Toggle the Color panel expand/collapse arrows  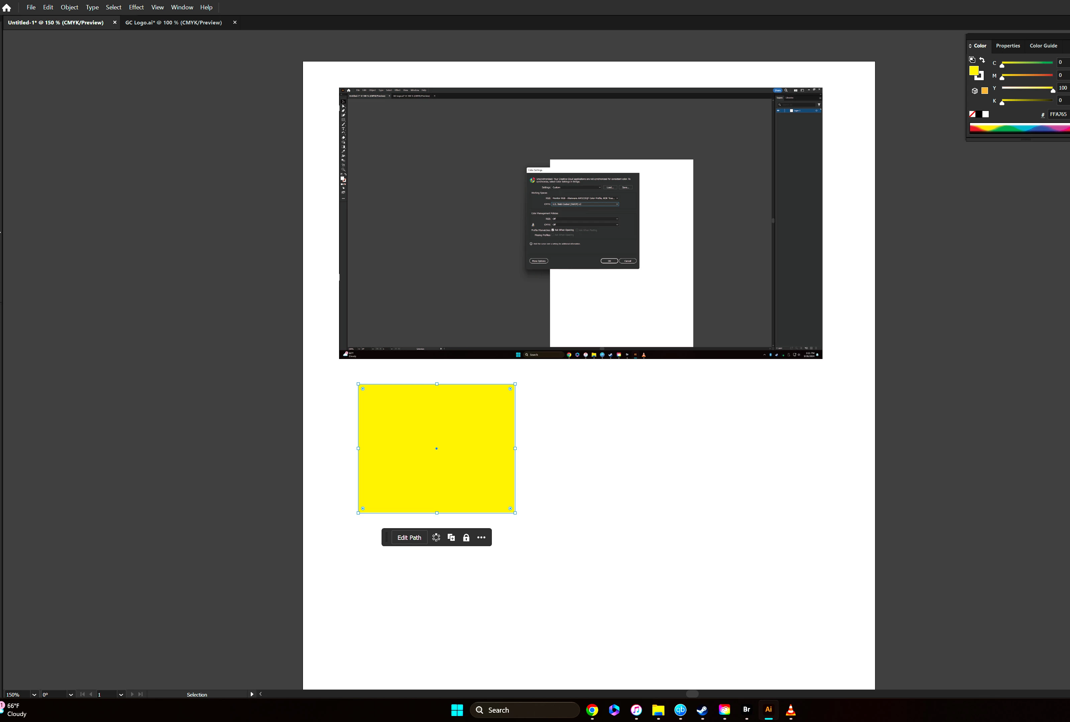pos(970,46)
